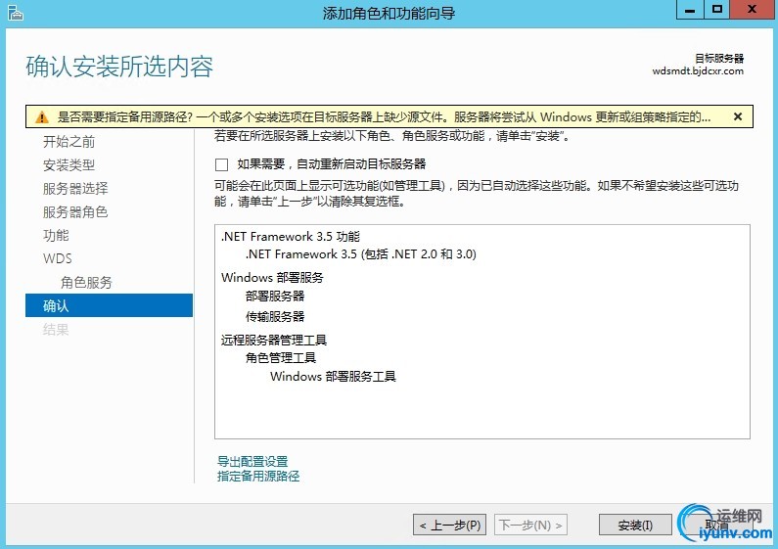Click the 确认安装所选内容 page heading
778x549 pixels.
pyautogui.click(x=119, y=67)
